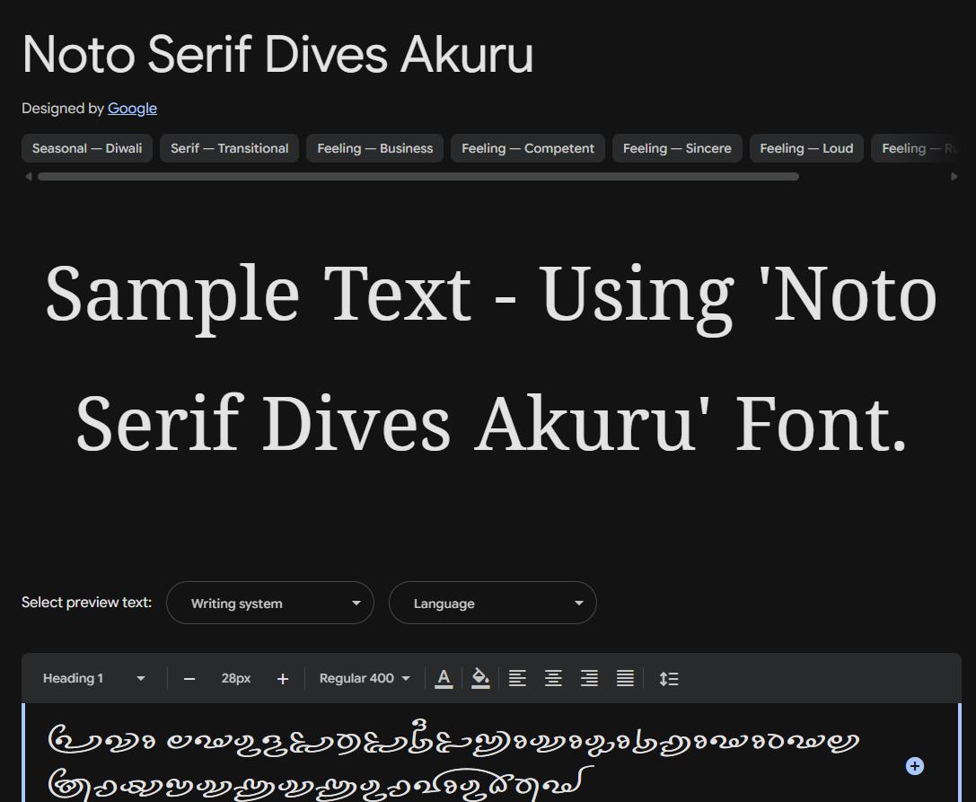Click the Noto Serif Dives Akuru title
The height and width of the screenshot is (802, 976).
(277, 54)
